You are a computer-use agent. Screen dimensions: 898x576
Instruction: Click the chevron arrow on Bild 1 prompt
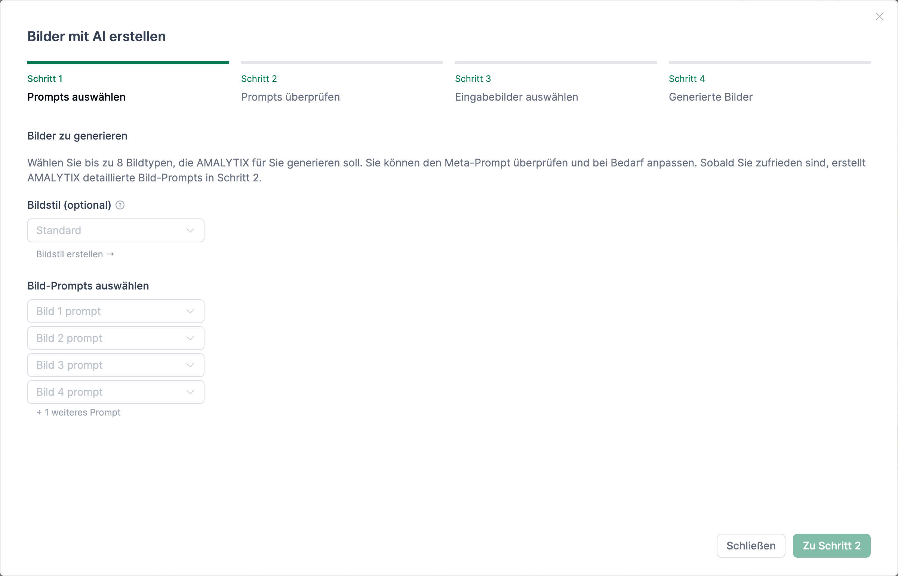190,311
